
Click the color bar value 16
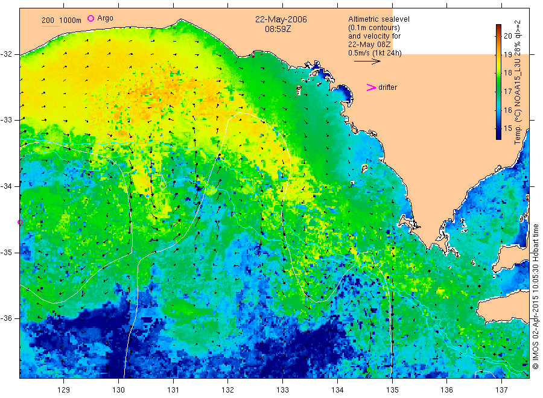508,110
